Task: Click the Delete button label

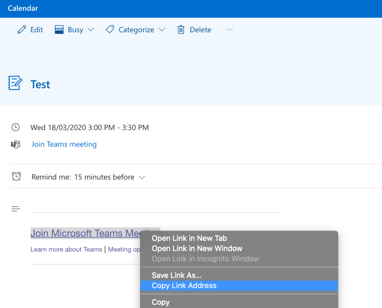Action: point(200,30)
